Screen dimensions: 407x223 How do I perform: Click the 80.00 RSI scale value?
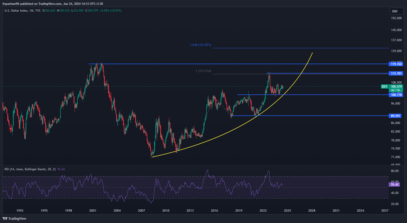(395, 171)
